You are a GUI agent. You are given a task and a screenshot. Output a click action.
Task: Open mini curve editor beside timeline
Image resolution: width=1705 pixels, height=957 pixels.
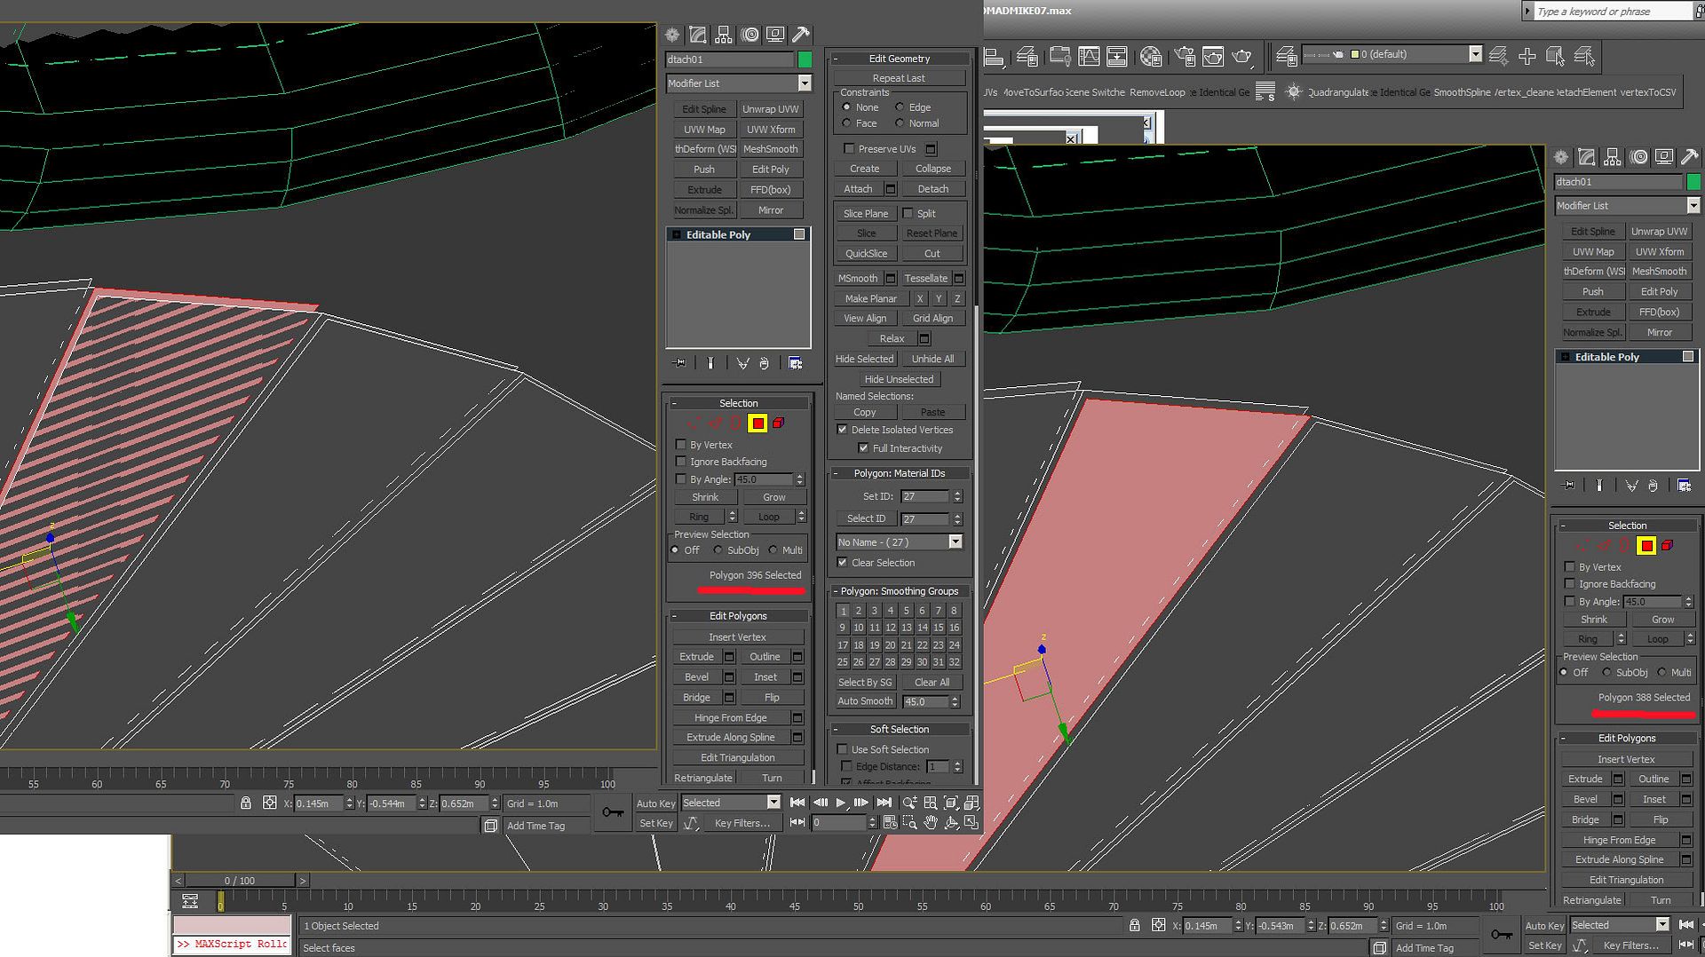coord(190,901)
